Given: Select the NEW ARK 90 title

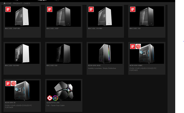Looking at the screenshot, I should click(10, 103).
